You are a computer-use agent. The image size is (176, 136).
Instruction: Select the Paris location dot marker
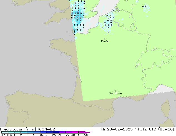[x=105, y=39]
